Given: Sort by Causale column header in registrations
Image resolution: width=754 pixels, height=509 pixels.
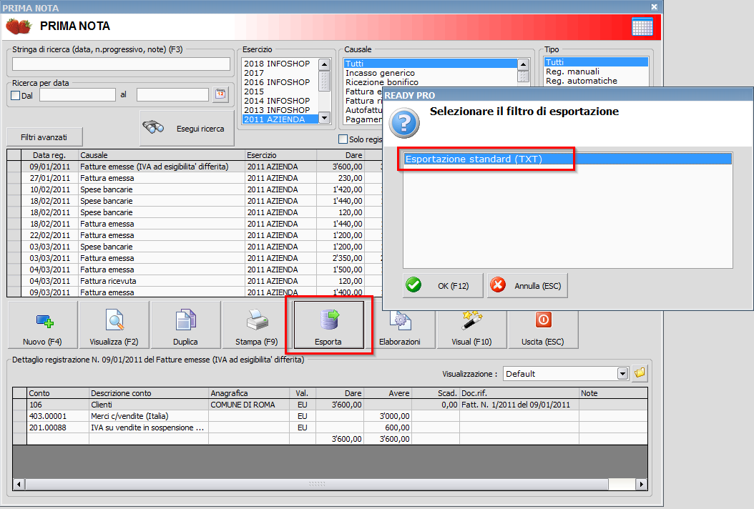Looking at the screenshot, I should (162, 154).
